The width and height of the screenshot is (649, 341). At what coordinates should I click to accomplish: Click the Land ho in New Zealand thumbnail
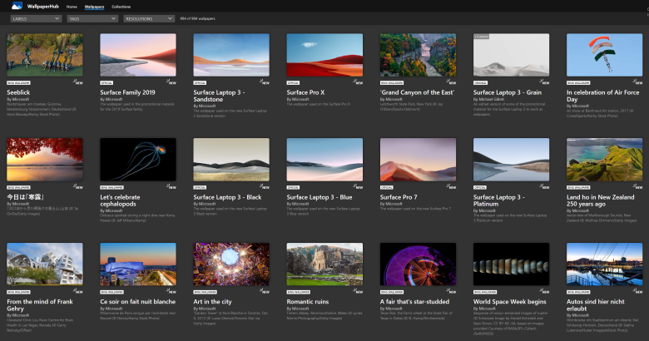pyautogui.click(x=604, y=160)
